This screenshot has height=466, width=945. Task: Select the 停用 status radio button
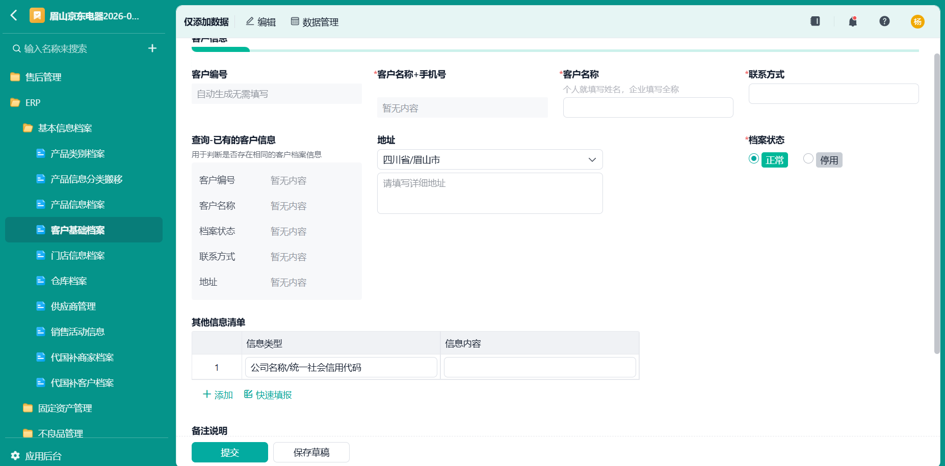(808, 158)
